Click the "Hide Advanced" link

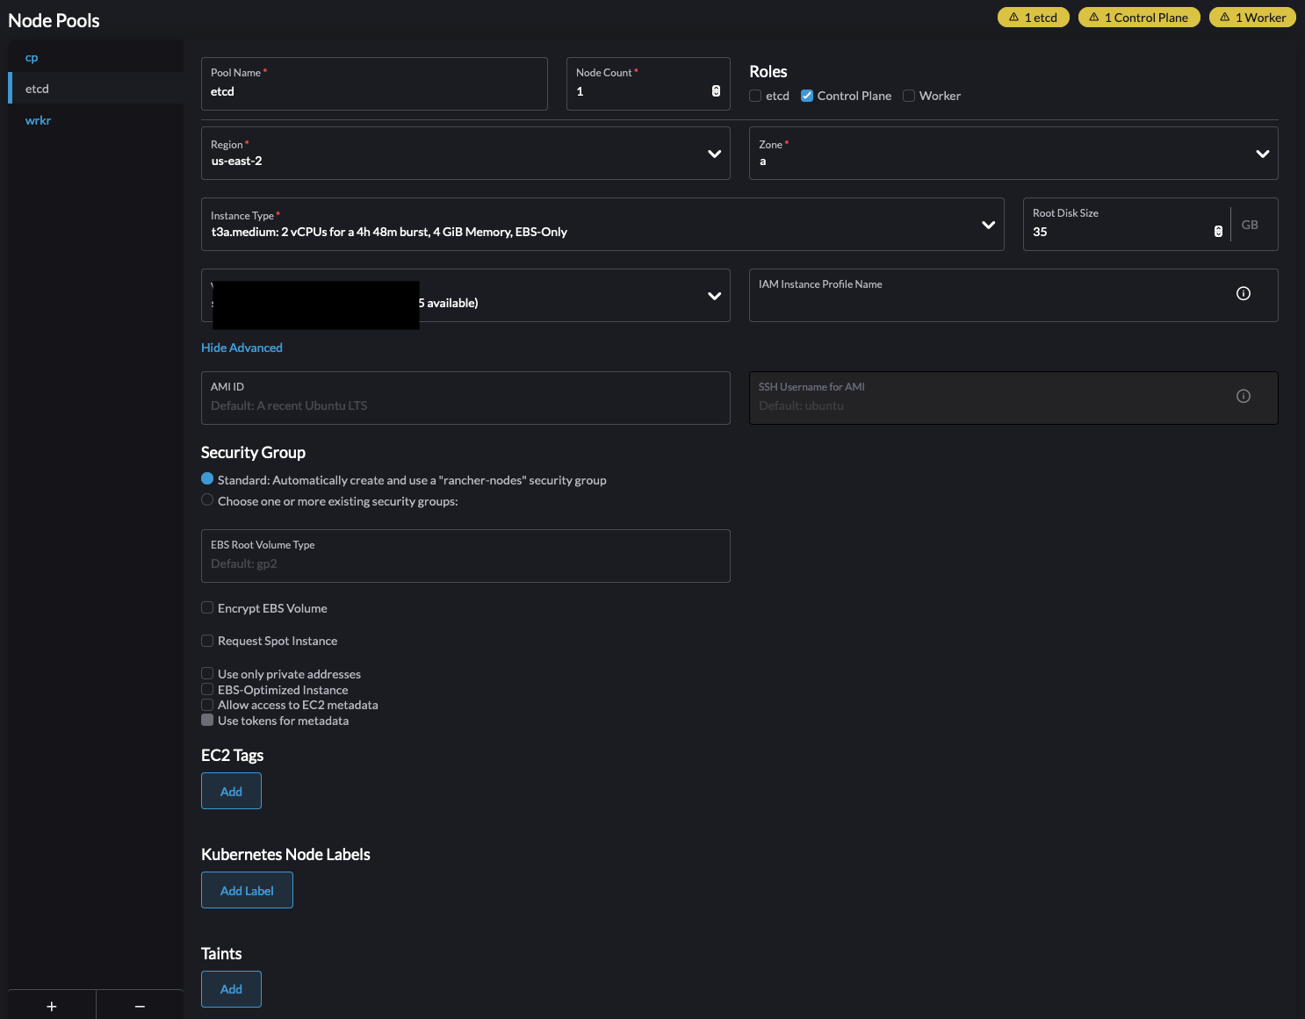click(242, 347)
